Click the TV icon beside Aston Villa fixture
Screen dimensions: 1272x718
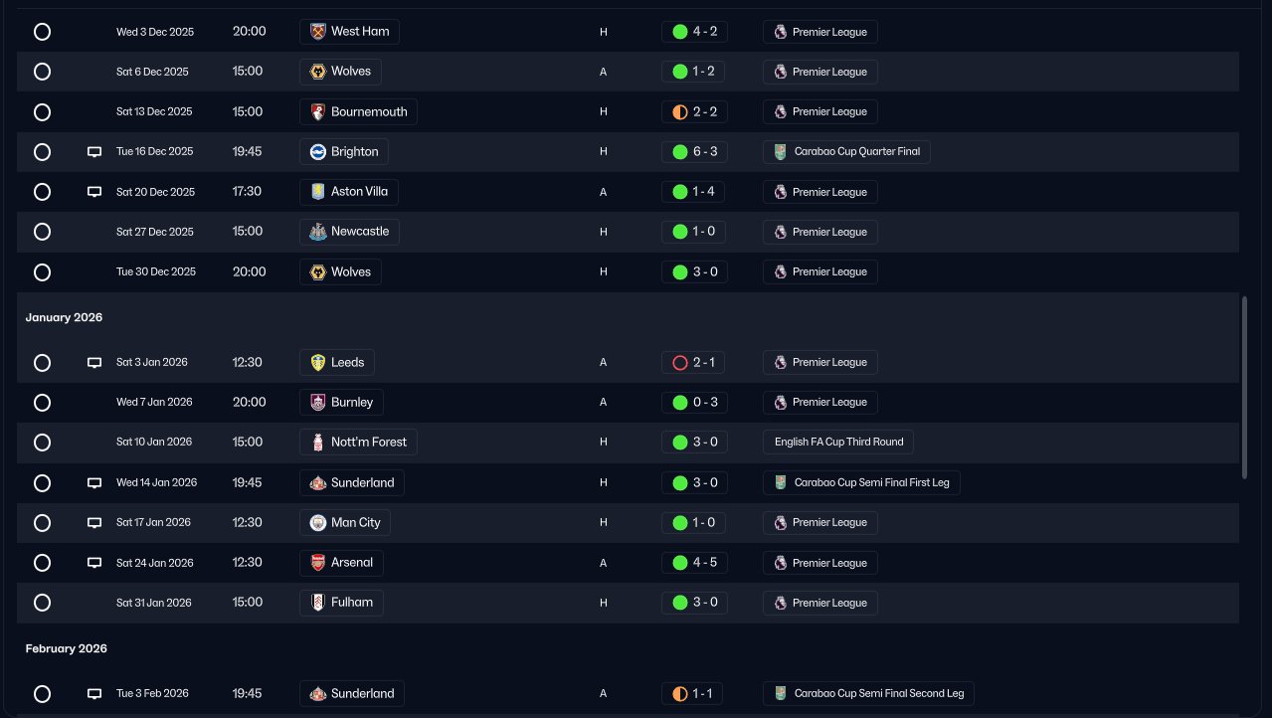94,192
